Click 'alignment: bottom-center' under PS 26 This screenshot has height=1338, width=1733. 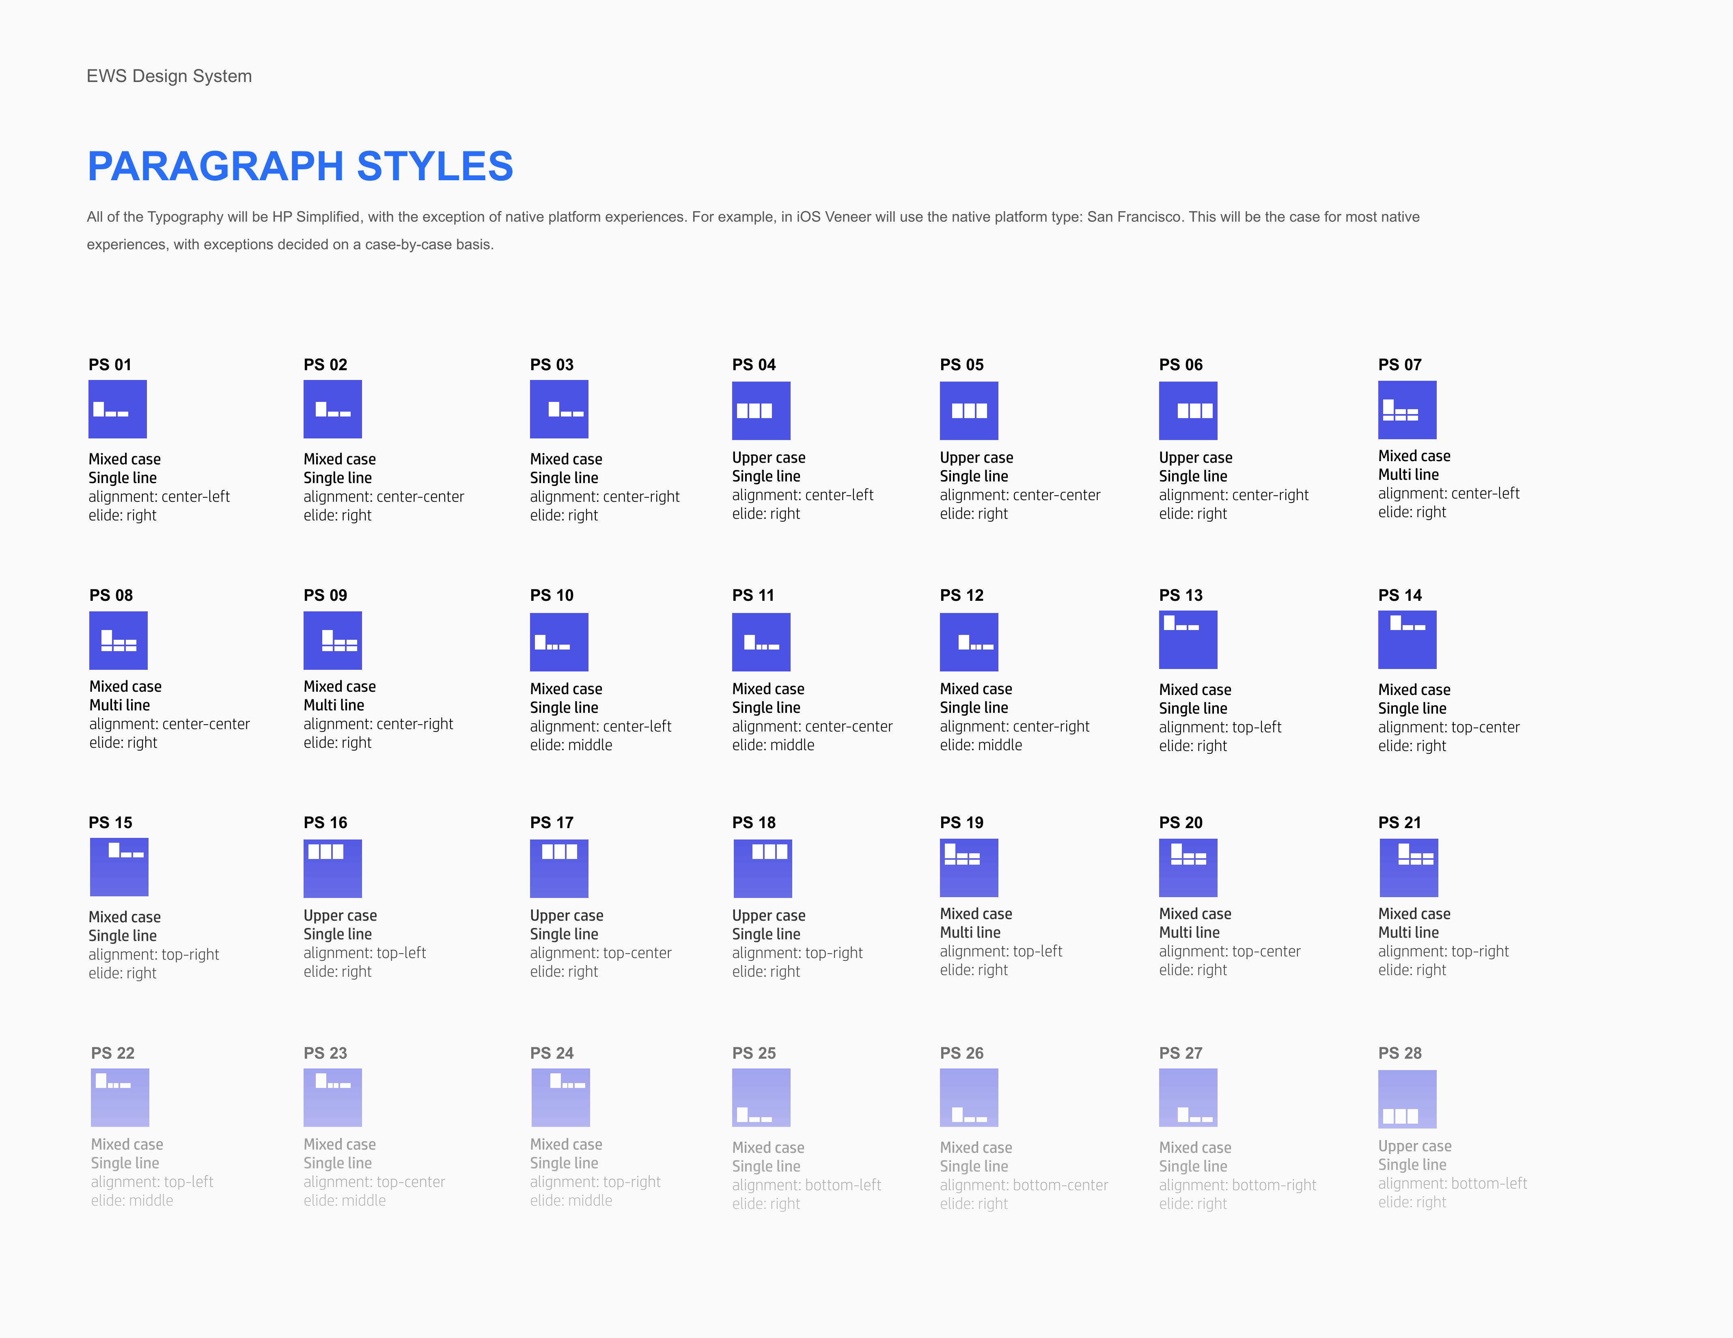point(1024,1185)
